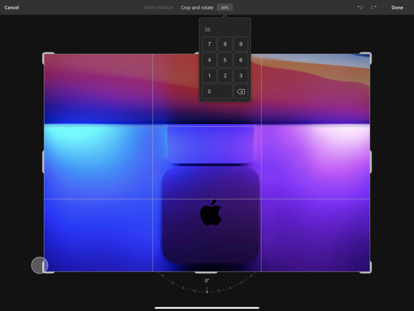The image size is (414, 311).
Task: Click the bottom-right crop corner handle
Action: pyautogui.click(x=366, y=267)
